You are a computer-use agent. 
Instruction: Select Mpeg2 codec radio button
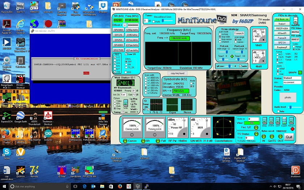(294, 47)
